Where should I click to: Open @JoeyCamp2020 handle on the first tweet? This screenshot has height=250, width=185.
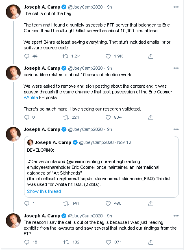tap(85, 7)
